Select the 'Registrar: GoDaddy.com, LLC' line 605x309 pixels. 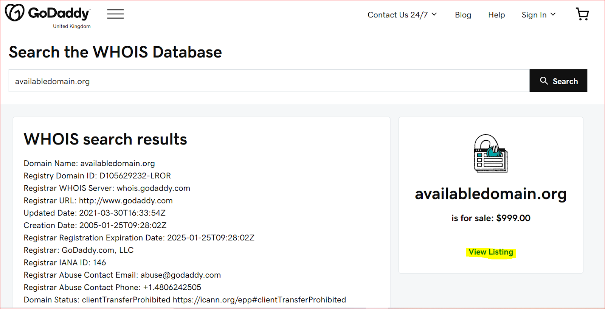(x=79, y=250)
